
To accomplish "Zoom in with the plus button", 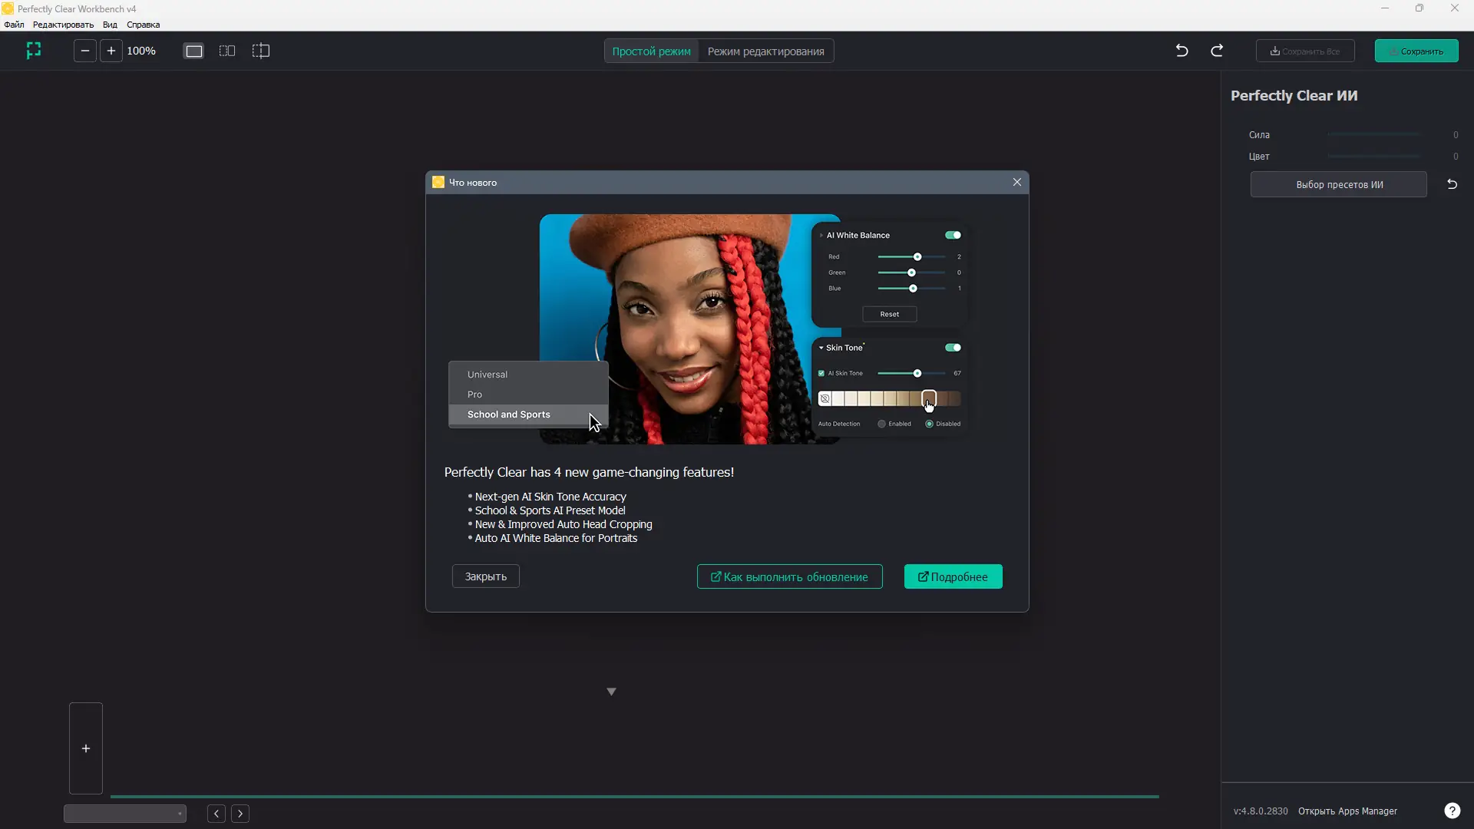I will 111,51.
